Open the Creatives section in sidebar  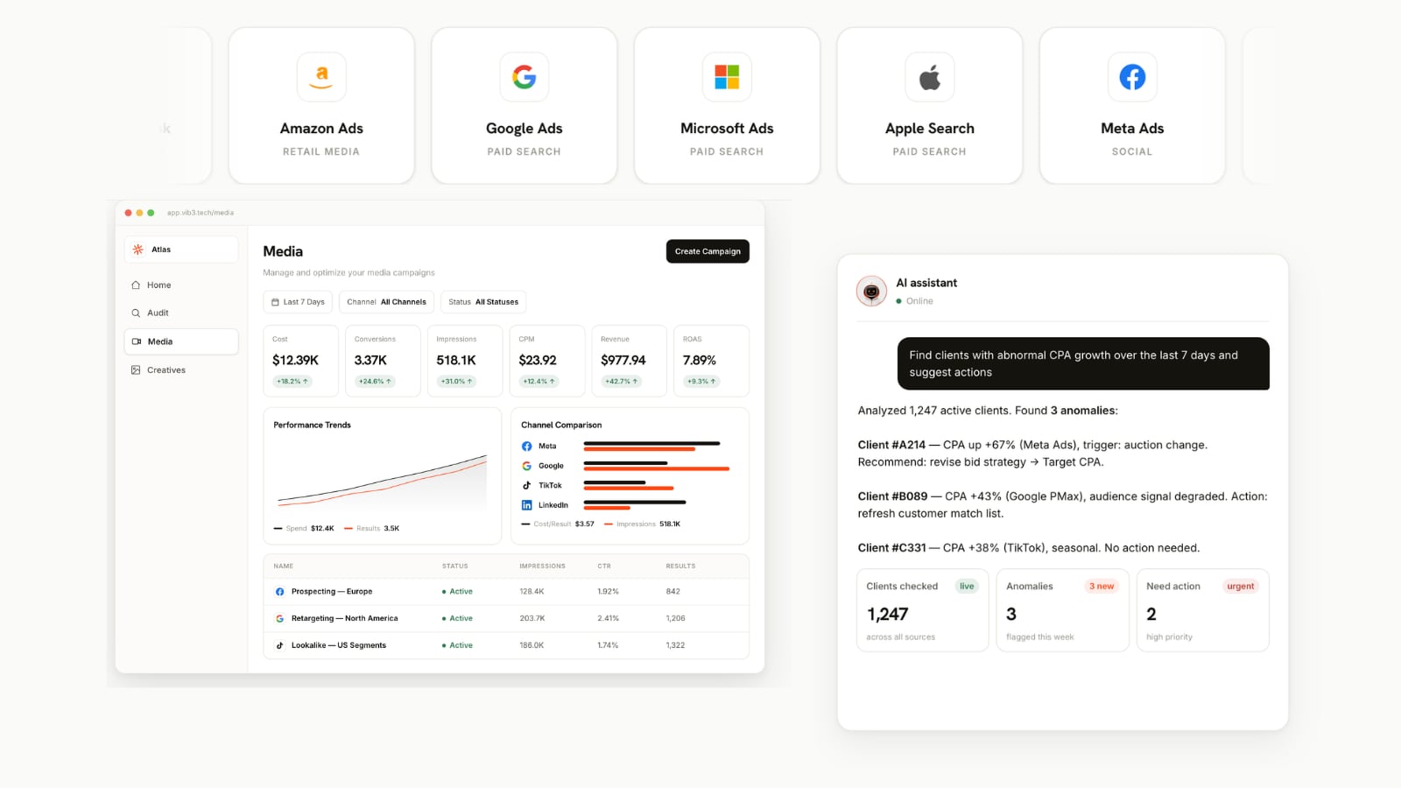(181, 369)
